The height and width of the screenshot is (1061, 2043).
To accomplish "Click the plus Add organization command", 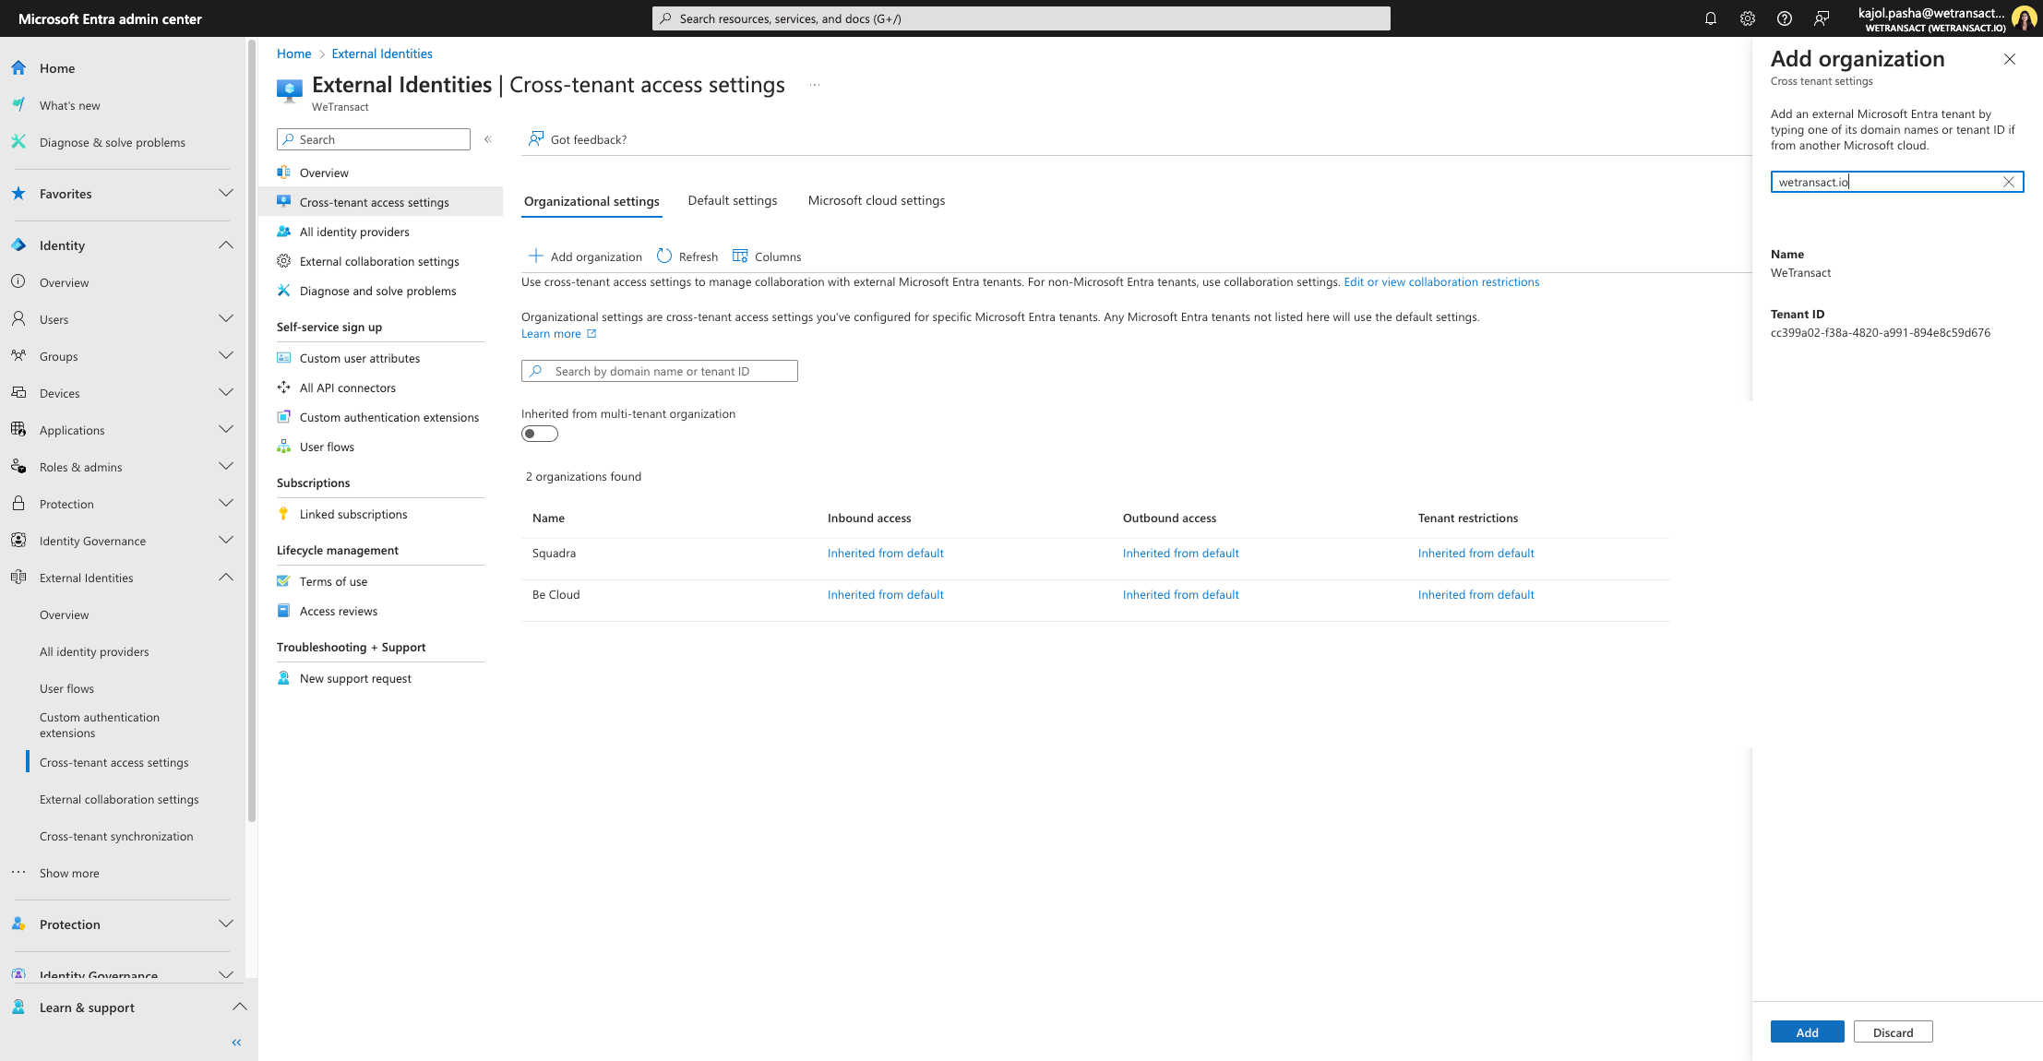I will (585, 256).
